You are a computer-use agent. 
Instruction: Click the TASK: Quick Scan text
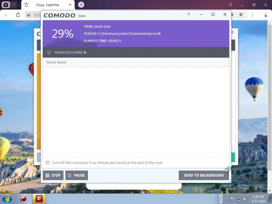[x=97, y=27]
